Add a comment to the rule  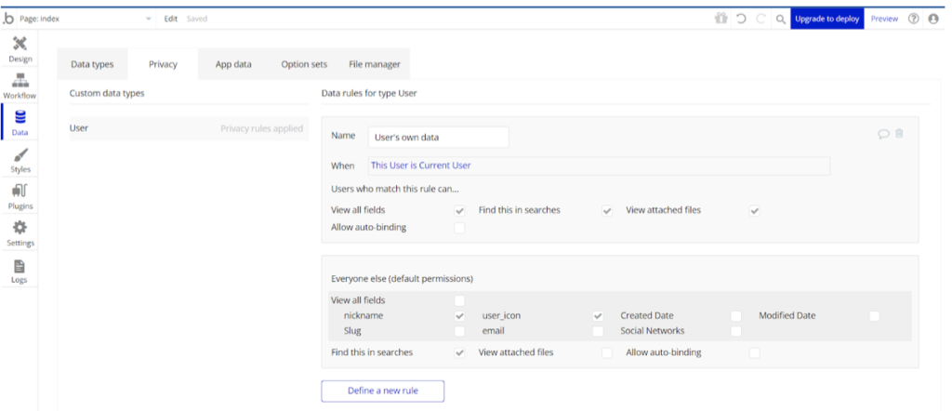click(883, 134)
